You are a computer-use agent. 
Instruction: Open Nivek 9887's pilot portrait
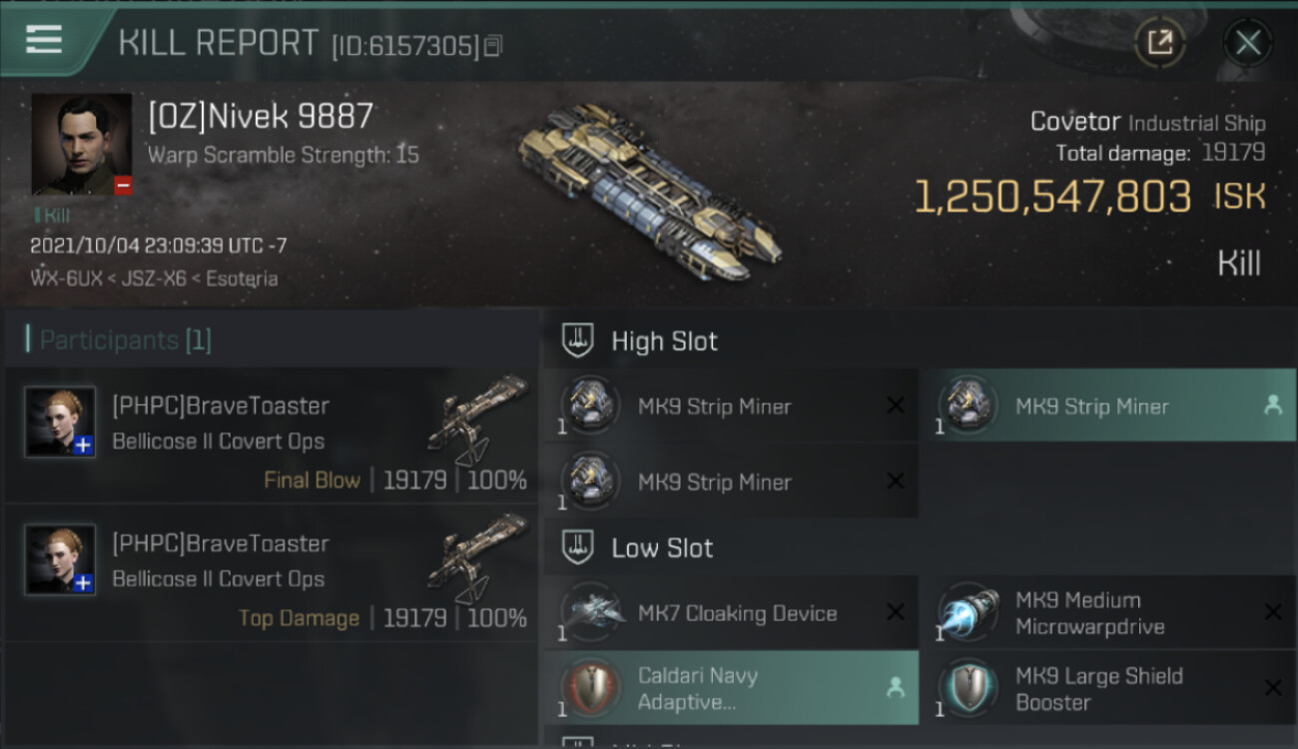[82, 145]
